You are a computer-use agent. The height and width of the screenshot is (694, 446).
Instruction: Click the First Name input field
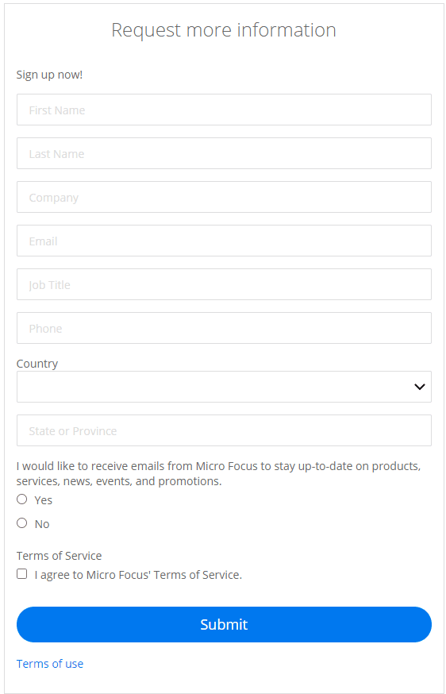pos(224,110)
